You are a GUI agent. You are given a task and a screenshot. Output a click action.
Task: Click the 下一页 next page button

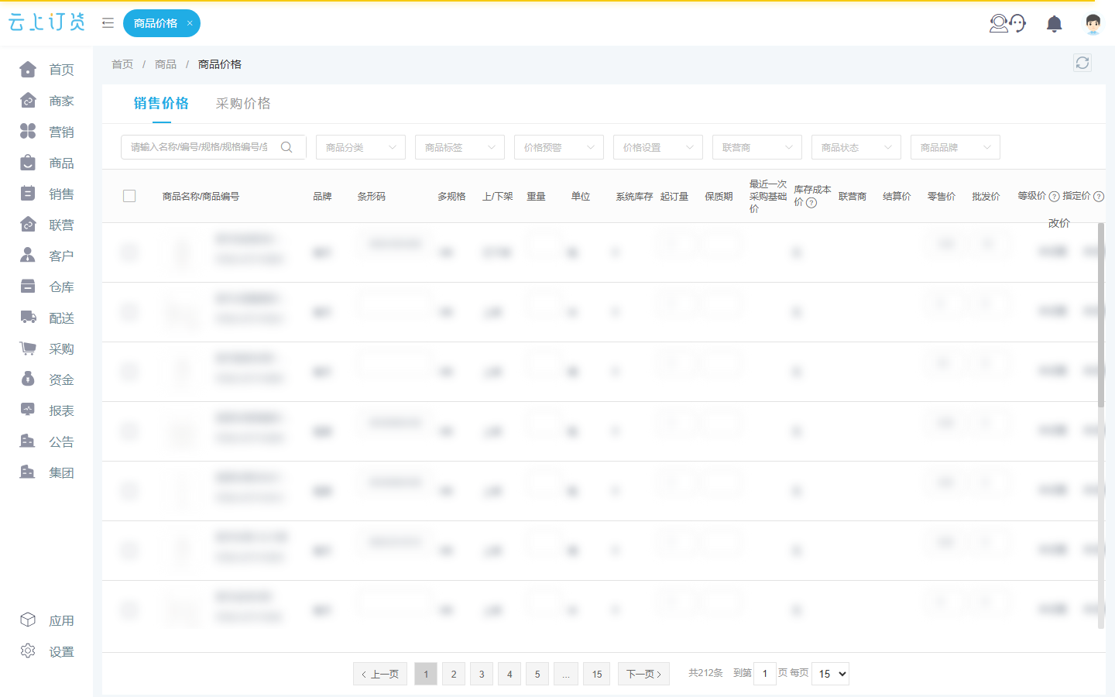(643, 674)
